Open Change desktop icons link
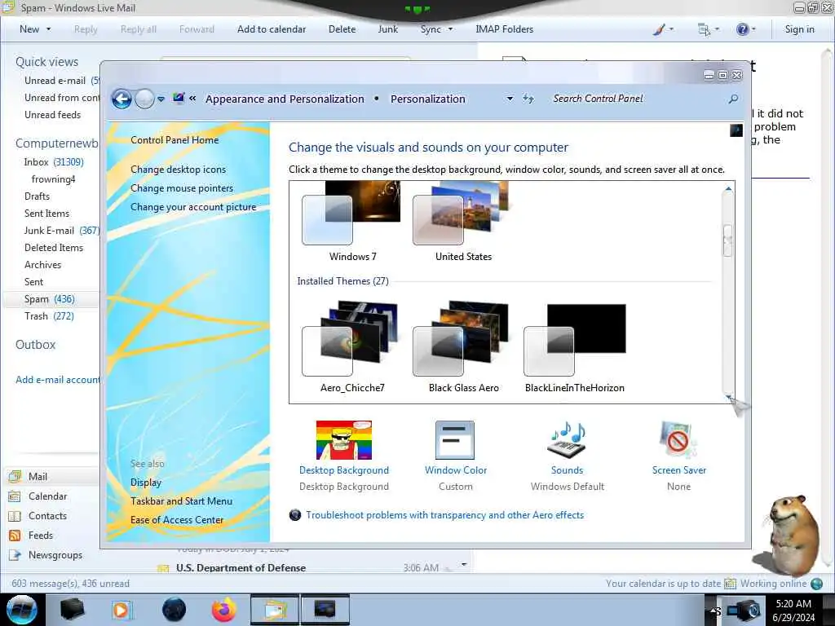 [178, 170]
